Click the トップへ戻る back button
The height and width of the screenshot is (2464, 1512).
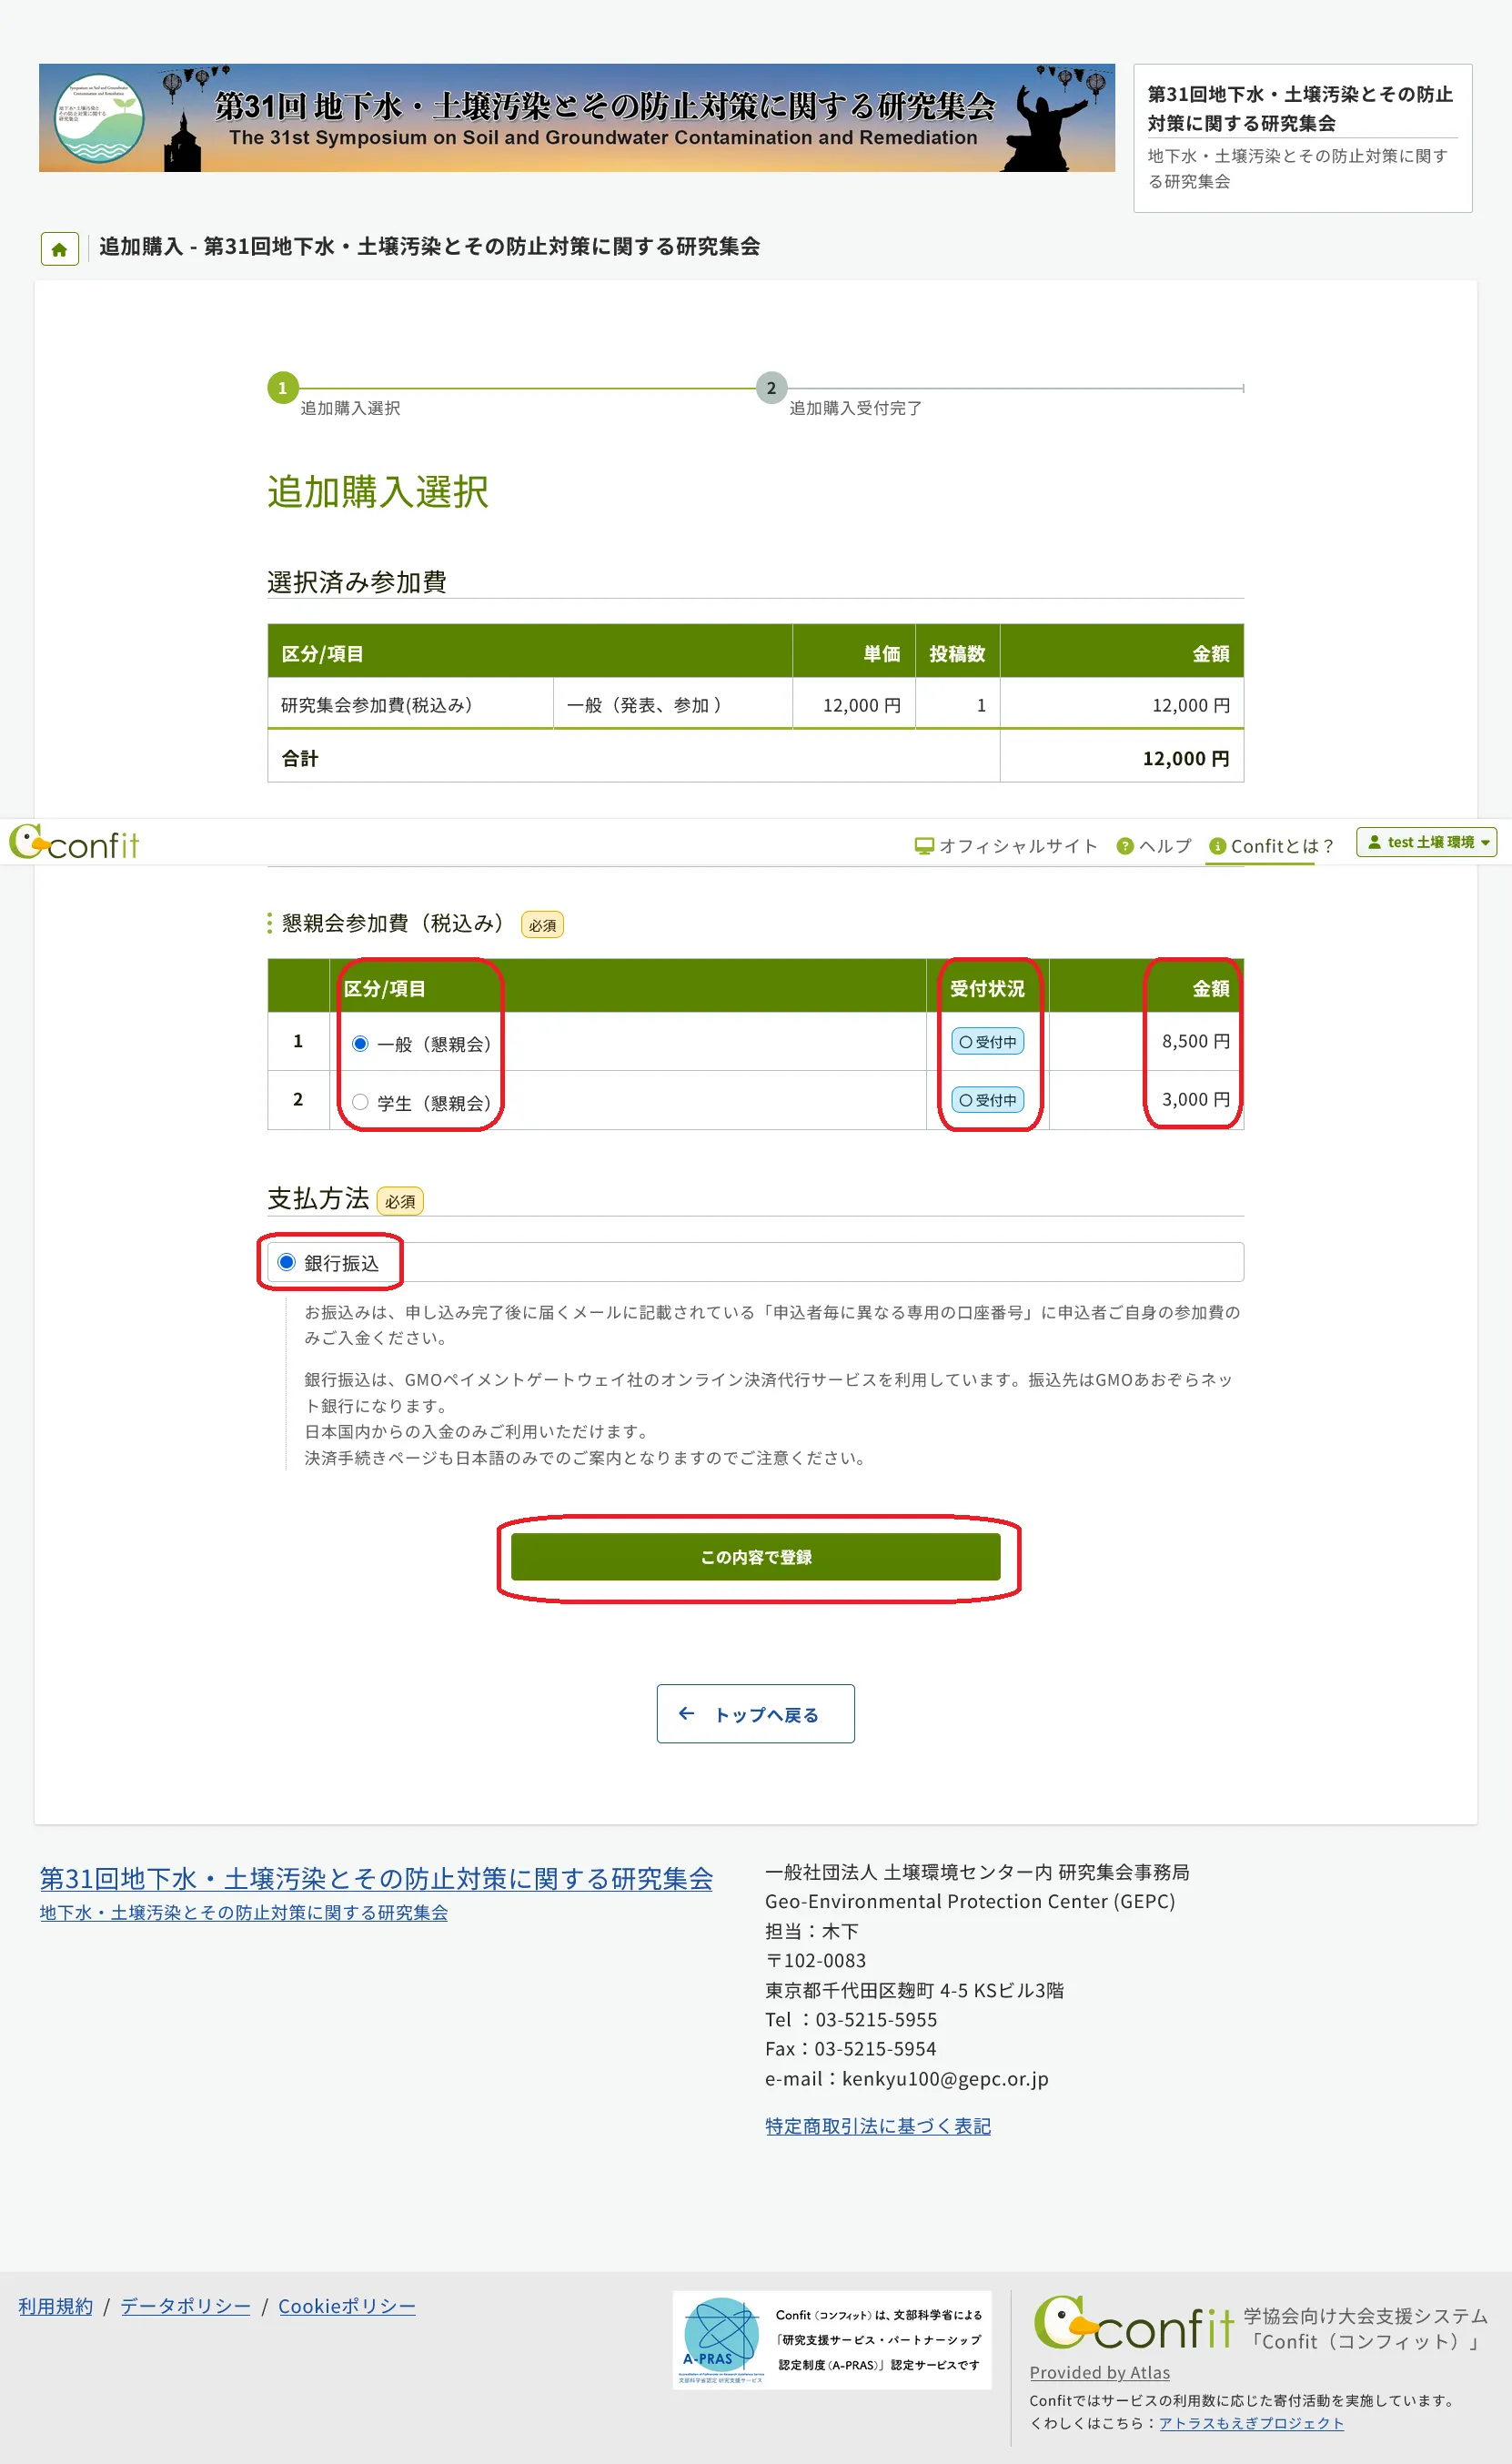coord(755,1714)
